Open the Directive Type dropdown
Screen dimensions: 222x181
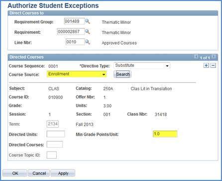coord(142,65)
